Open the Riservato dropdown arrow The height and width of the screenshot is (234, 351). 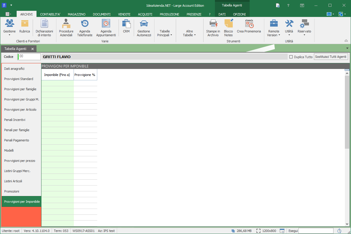pos(304,35)
